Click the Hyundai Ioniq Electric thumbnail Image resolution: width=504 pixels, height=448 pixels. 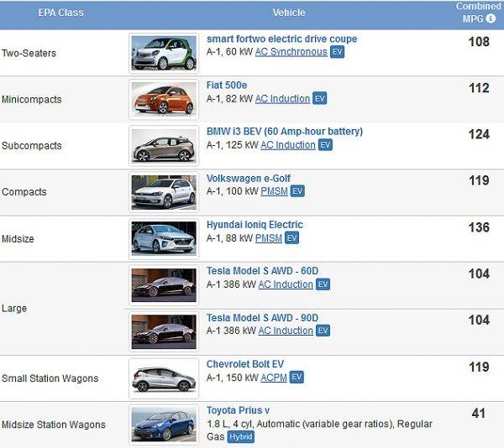[x=164, y=239]
